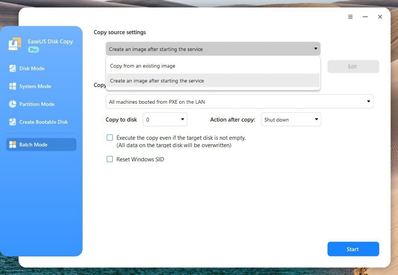Click the copy source dropdown arrow
This screenshot has height=275, width=398.
pos(315,49)
